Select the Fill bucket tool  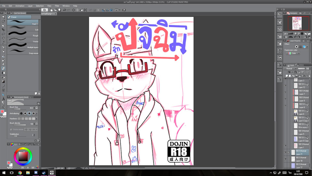click(3, 77)
